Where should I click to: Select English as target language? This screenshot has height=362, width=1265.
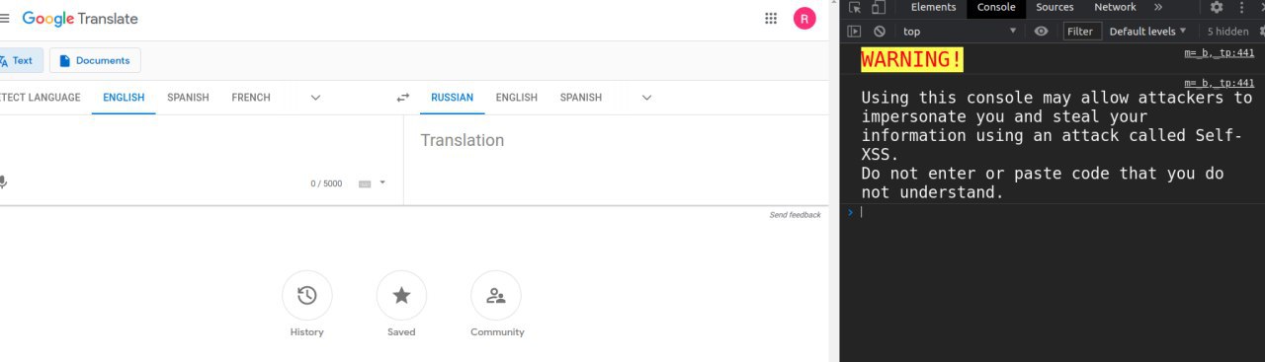click(x=517, y=98)
